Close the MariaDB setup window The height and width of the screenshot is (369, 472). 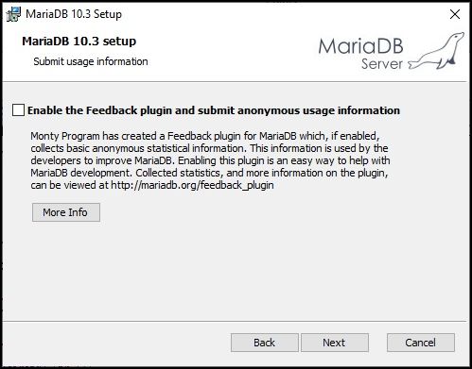[455, 14]
